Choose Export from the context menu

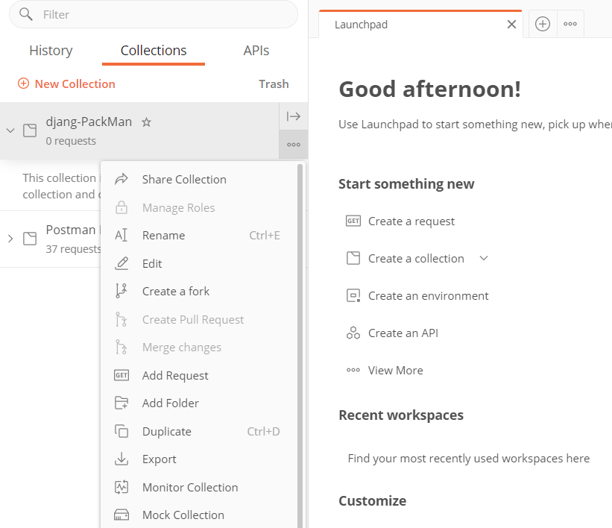199,459
